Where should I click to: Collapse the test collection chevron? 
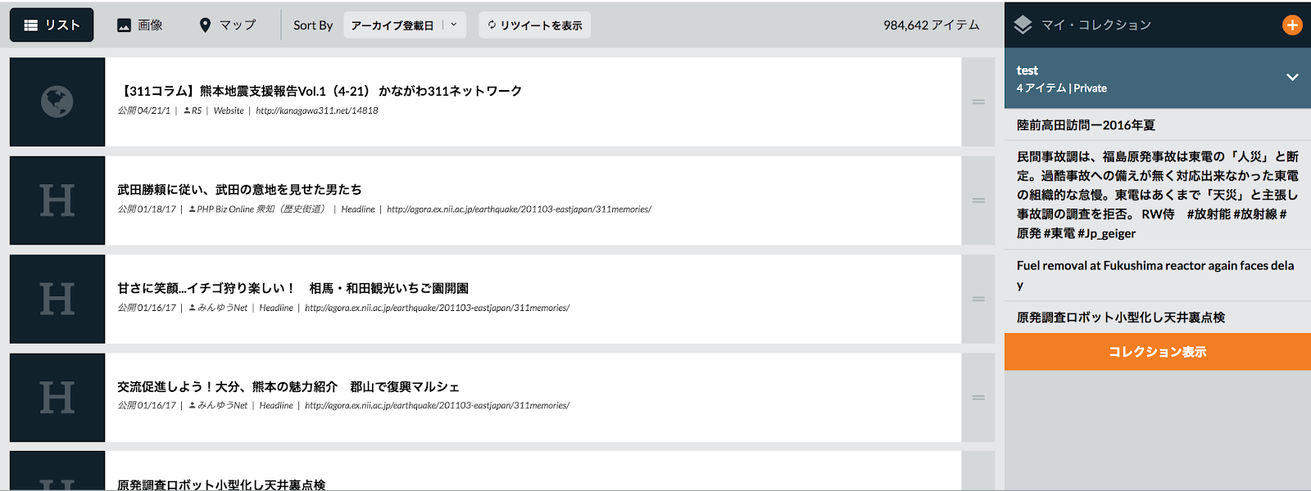[x=1291, y=78]
